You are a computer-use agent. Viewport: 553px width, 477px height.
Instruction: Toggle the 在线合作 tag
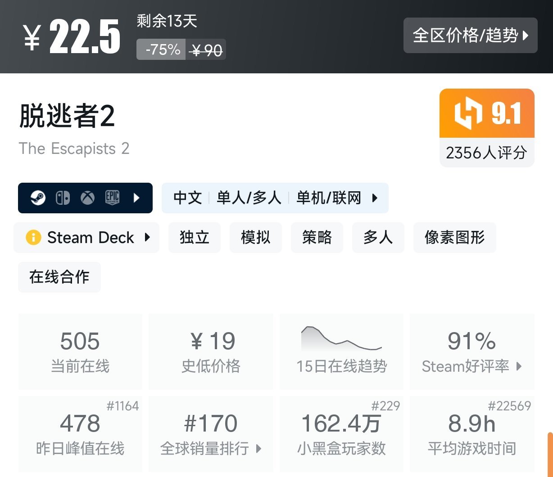pyautogui.click(x=59, y=277)
